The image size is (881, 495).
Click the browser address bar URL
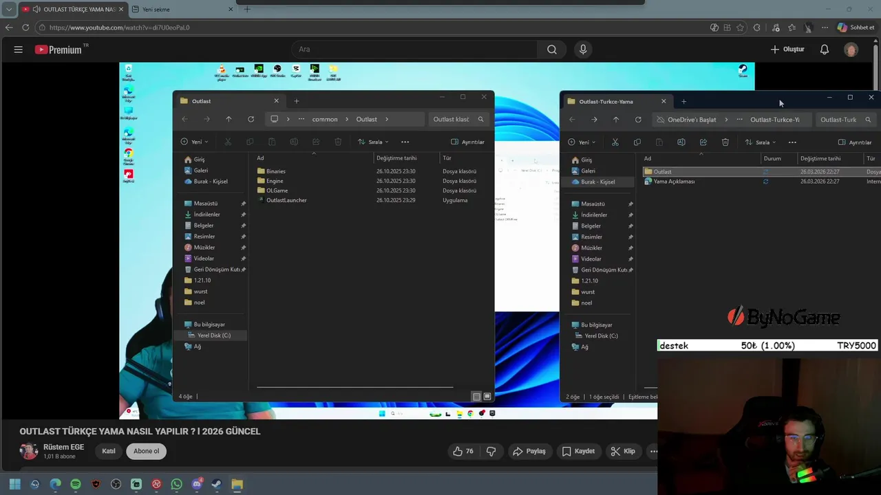tap(119, 27)
